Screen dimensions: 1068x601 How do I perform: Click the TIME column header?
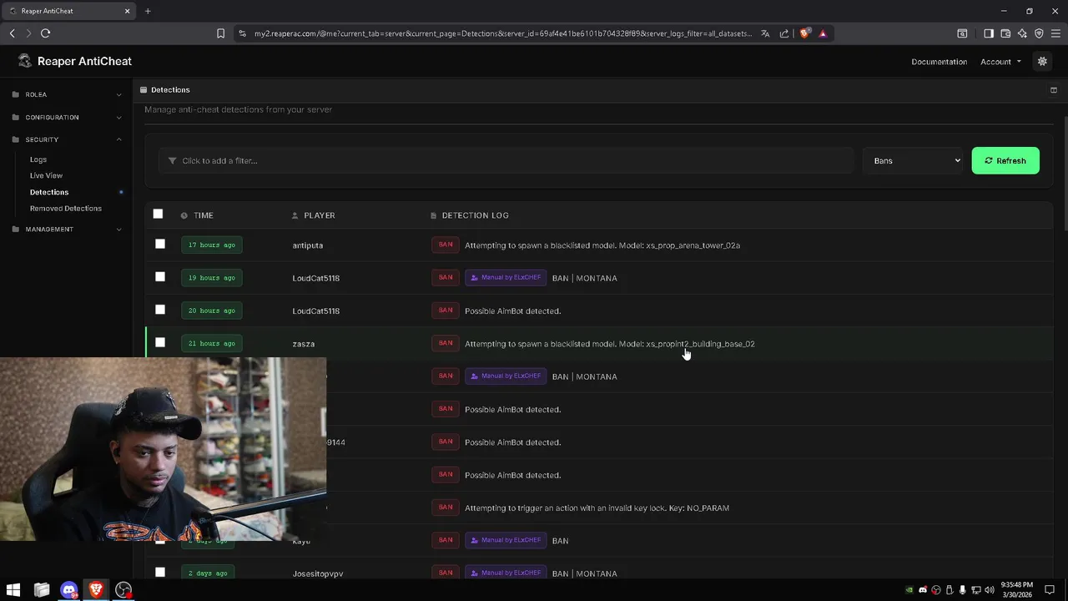197,215
